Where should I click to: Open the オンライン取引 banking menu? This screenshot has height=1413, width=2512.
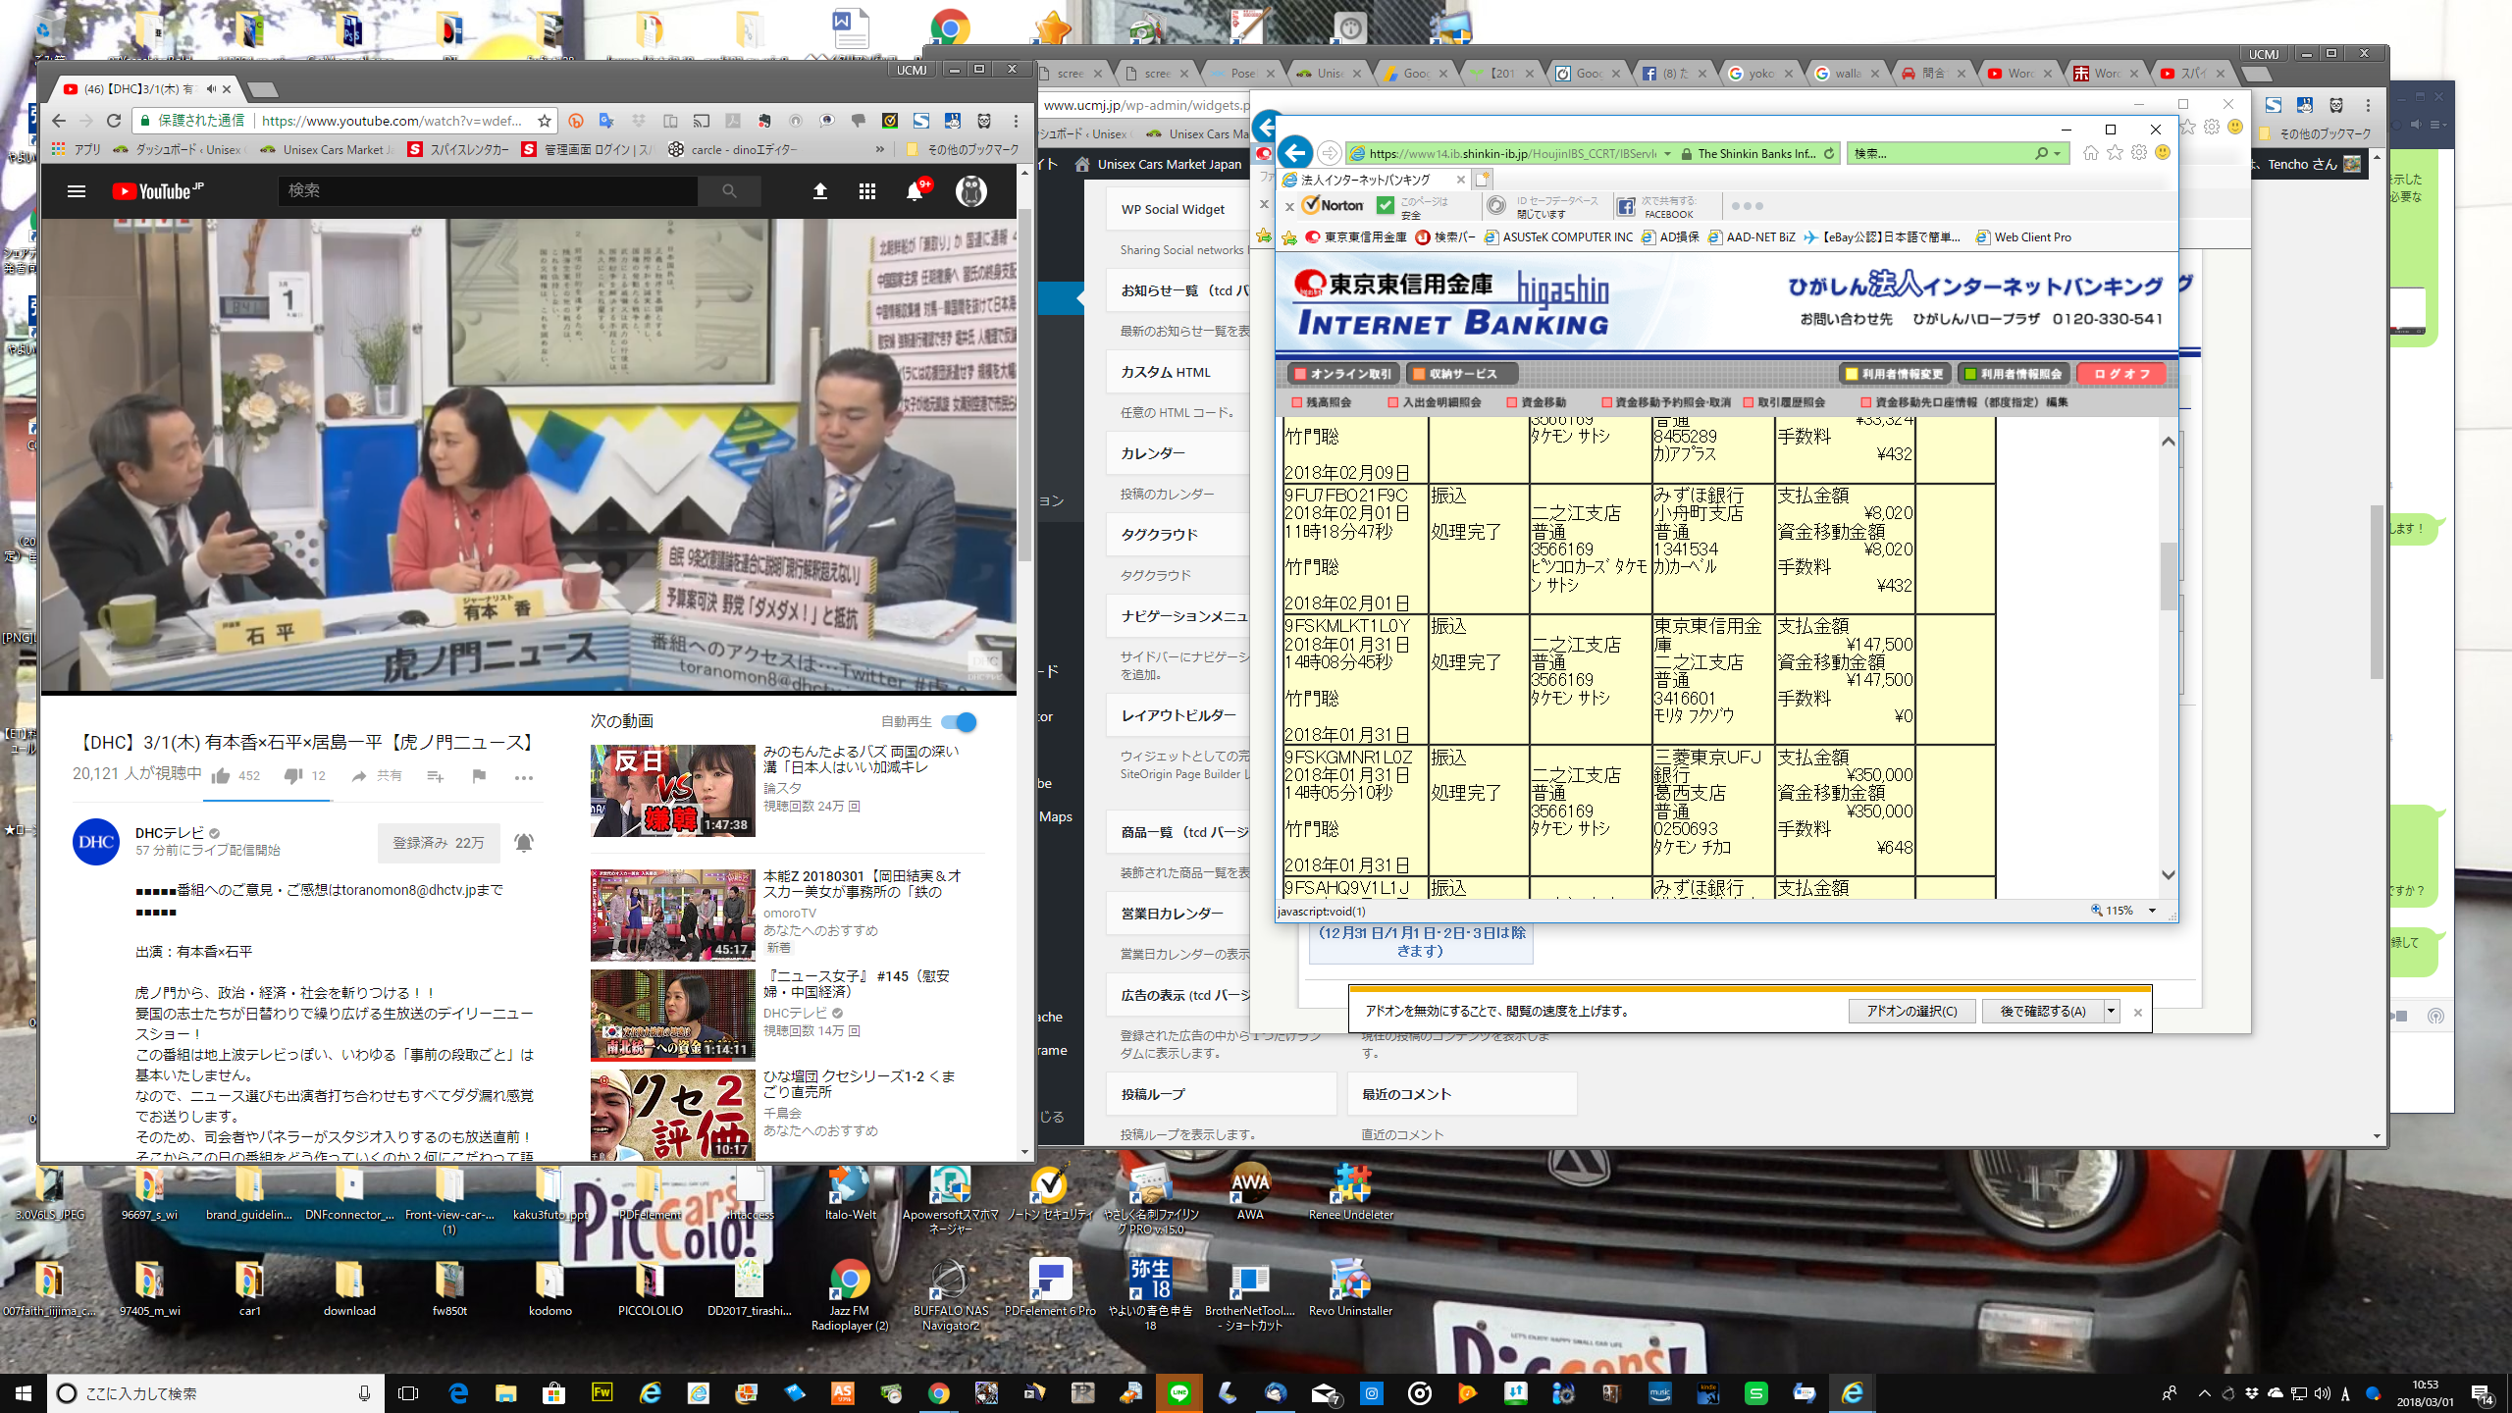1342,374
